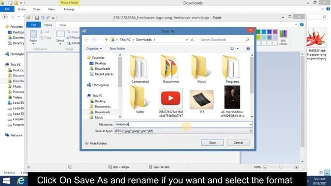The image size is (331, 186).
Task: Click the Paint zoom slider handle
Action: click(281, 167)
